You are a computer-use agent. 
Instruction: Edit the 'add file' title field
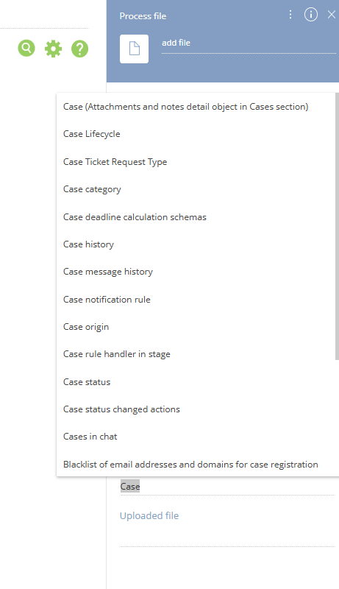[249, 43]
